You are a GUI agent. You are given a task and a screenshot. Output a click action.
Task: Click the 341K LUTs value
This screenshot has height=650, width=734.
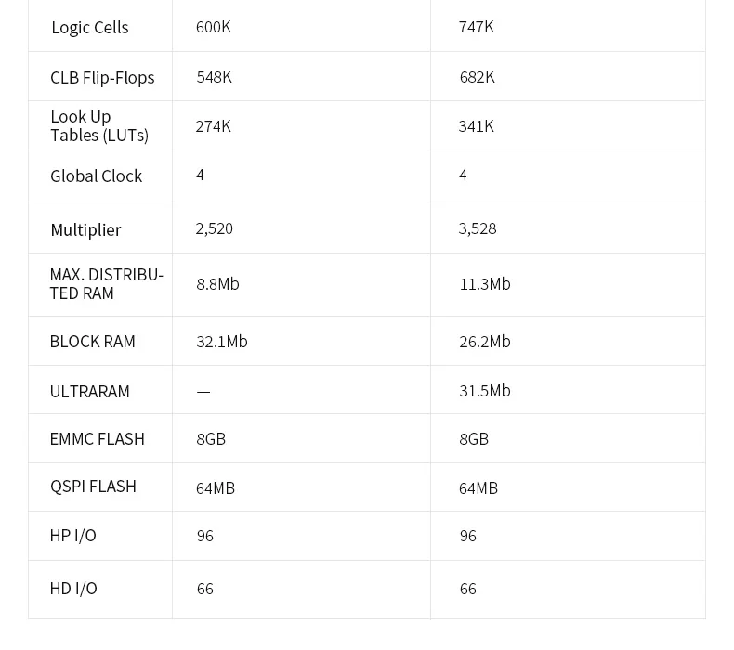pos(477,126)
